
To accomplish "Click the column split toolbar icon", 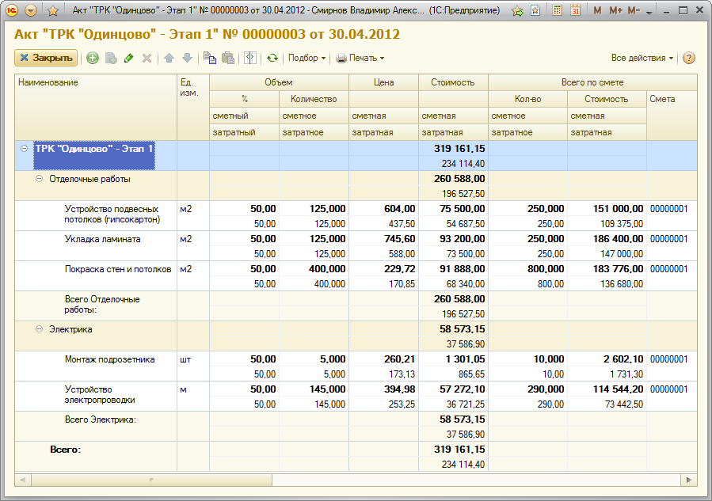I will pos(250,58).
